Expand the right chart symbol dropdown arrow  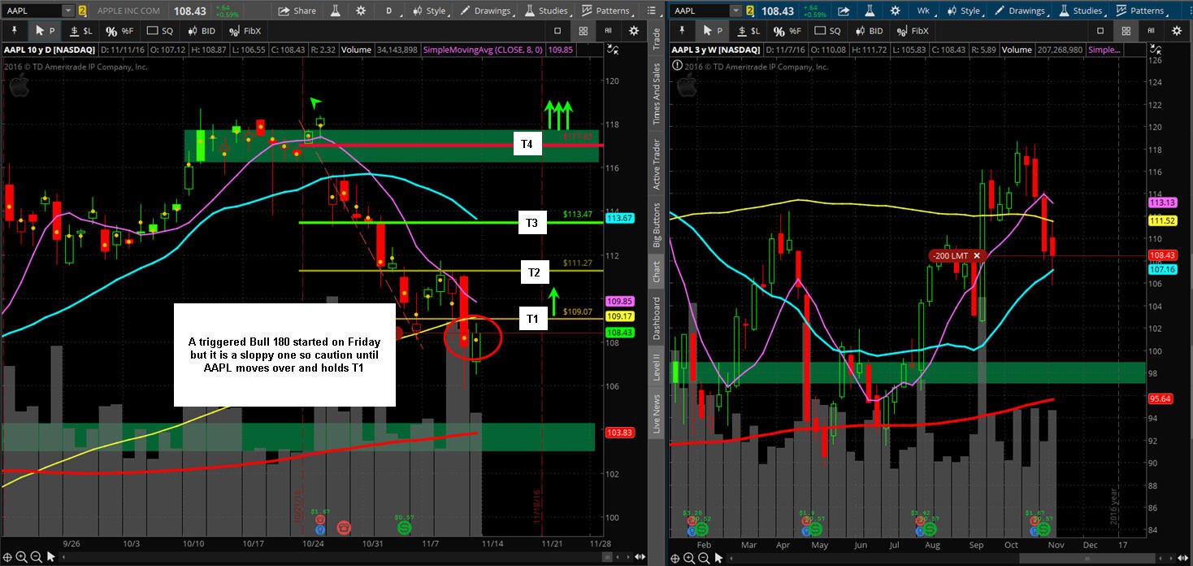(735, 11)
